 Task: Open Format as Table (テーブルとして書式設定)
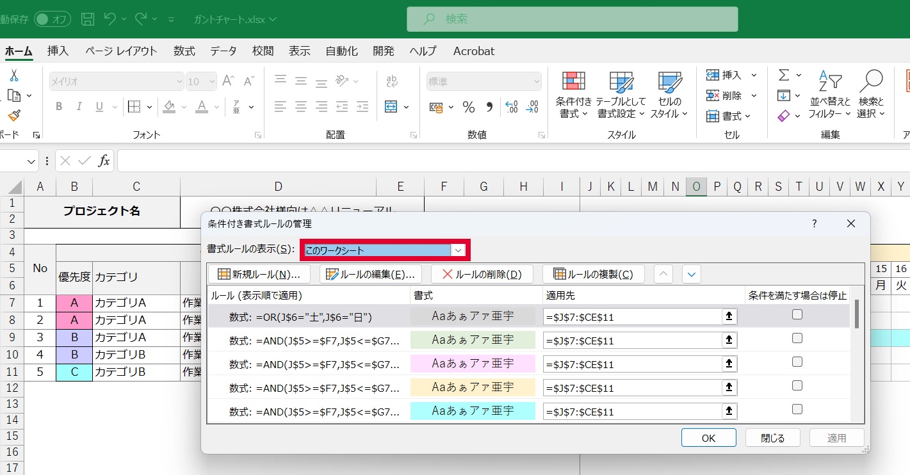click(621, 95)
